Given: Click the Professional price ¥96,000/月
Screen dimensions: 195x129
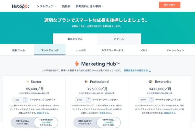Looking at the screenshot, I should click(97, 89).
